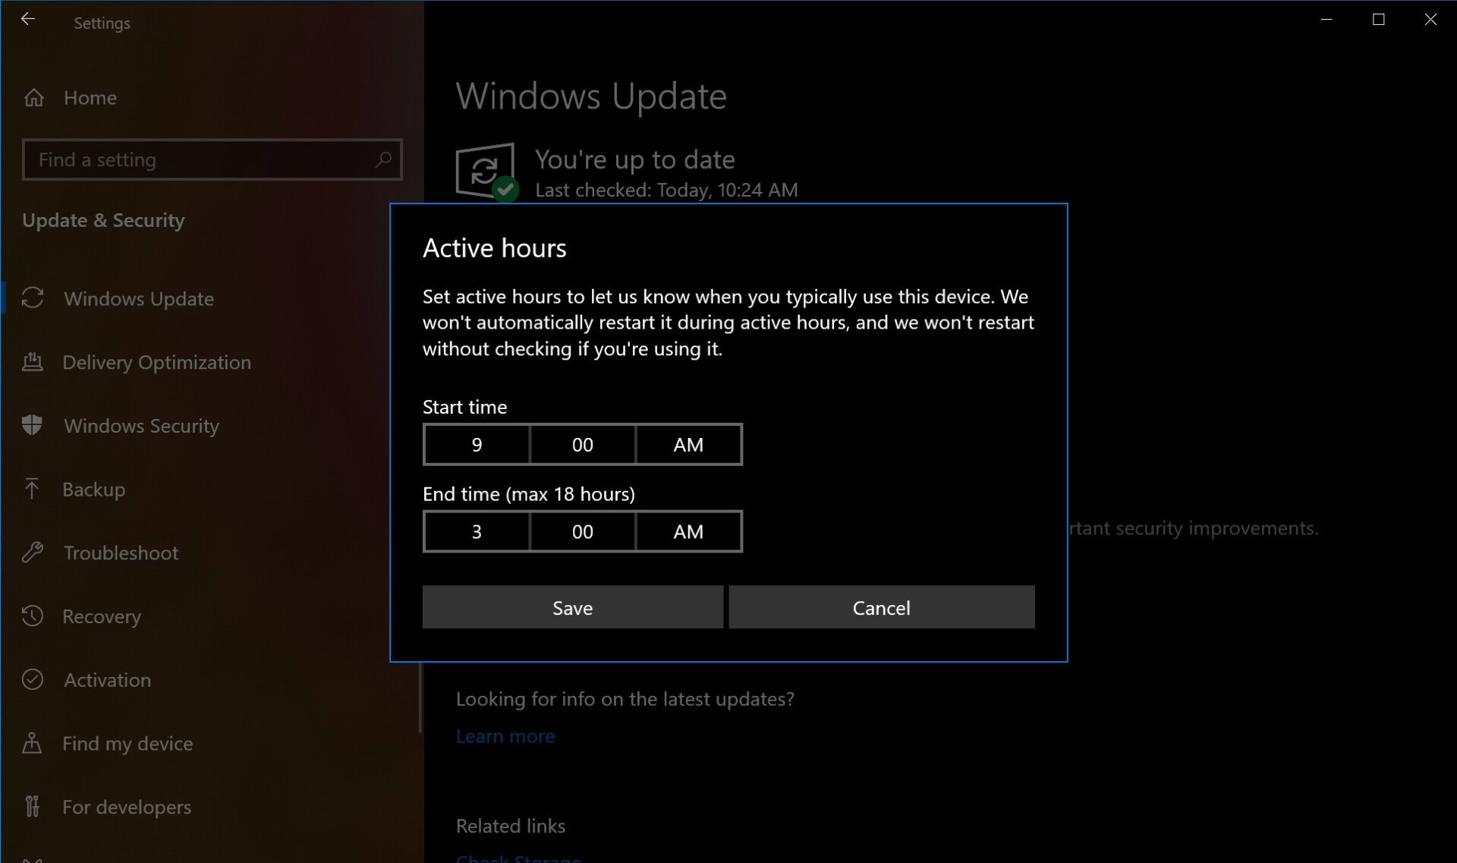Screen dimensions: 1457x863
Task: Click the Delivery Optimization sidebar icon
Action: pos(33,361)
